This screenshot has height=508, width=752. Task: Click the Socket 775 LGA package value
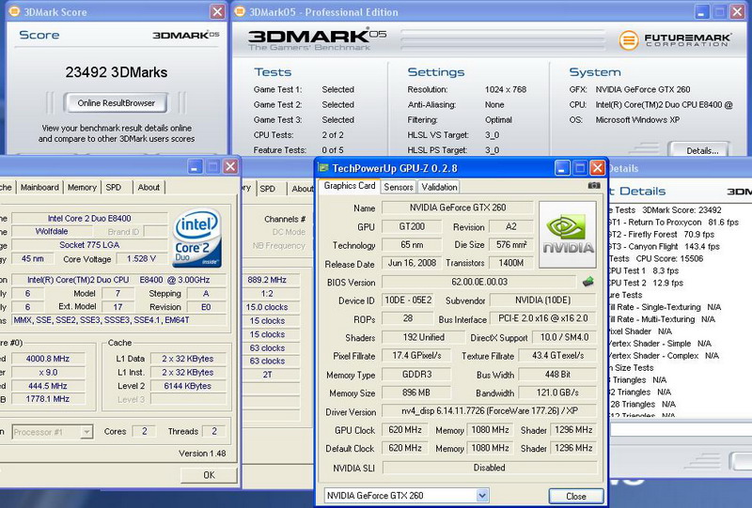[x=89, y=245]
